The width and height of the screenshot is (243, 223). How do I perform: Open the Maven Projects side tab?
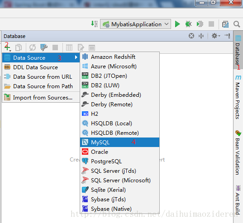(x=238, y=97)
